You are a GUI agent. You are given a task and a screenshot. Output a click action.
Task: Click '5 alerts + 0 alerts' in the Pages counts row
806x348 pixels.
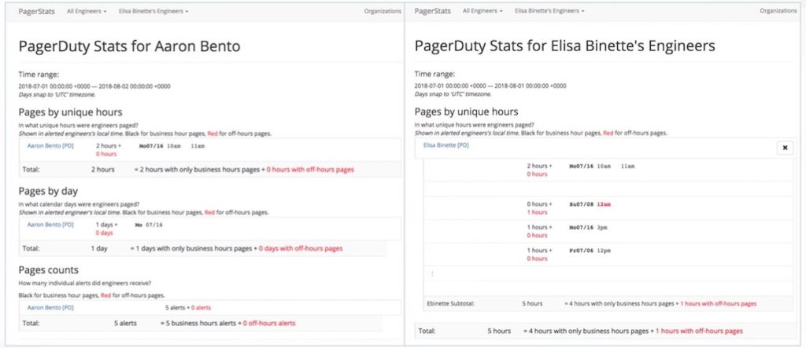pos(187,307)
